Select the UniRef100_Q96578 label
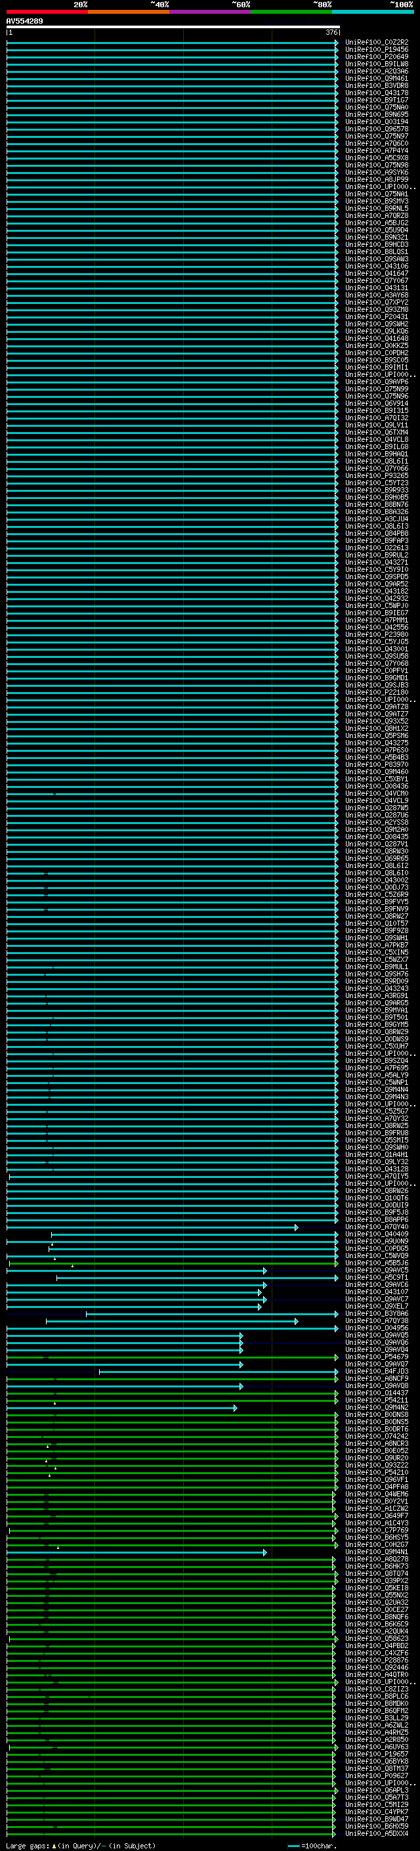Viewport: 420px width, 1851px height. point(377,129)
